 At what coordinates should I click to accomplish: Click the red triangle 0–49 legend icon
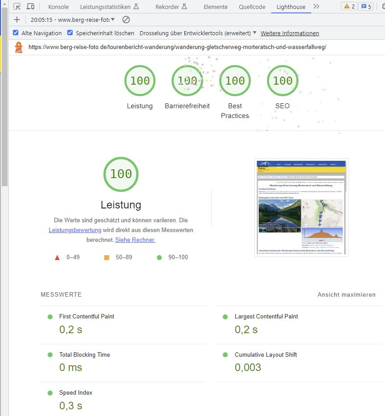(57, 257)
